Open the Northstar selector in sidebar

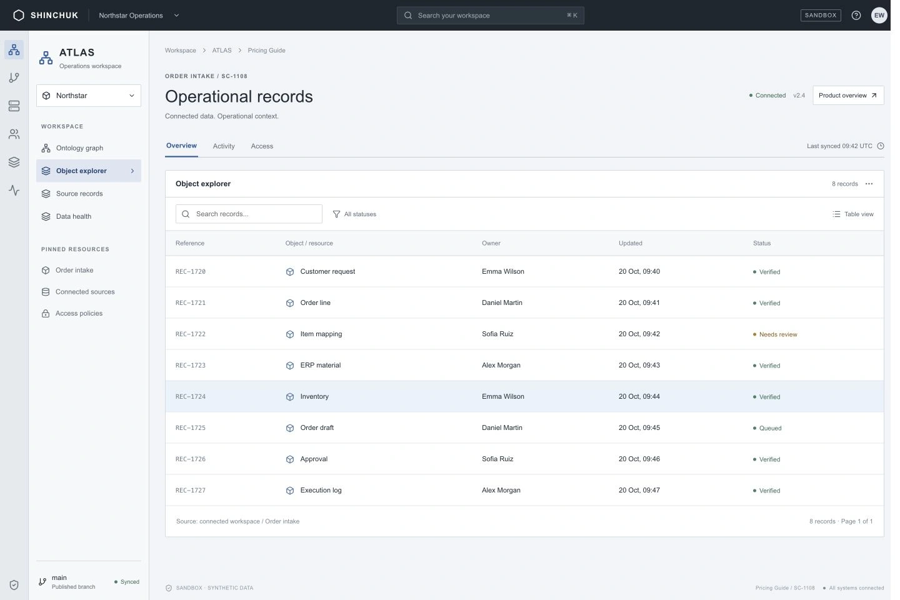click(x=89, y=96)
